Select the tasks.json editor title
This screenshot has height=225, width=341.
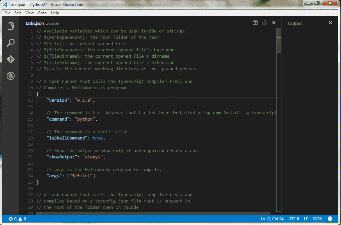35,24
